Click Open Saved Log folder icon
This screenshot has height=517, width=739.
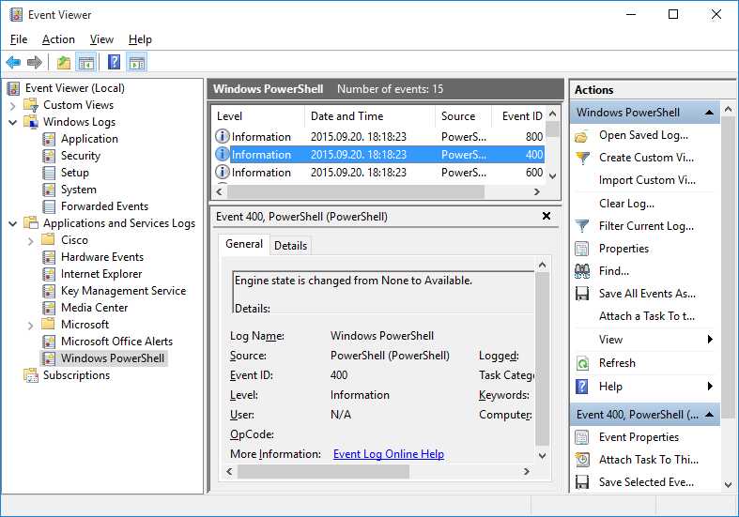[582, 136]
